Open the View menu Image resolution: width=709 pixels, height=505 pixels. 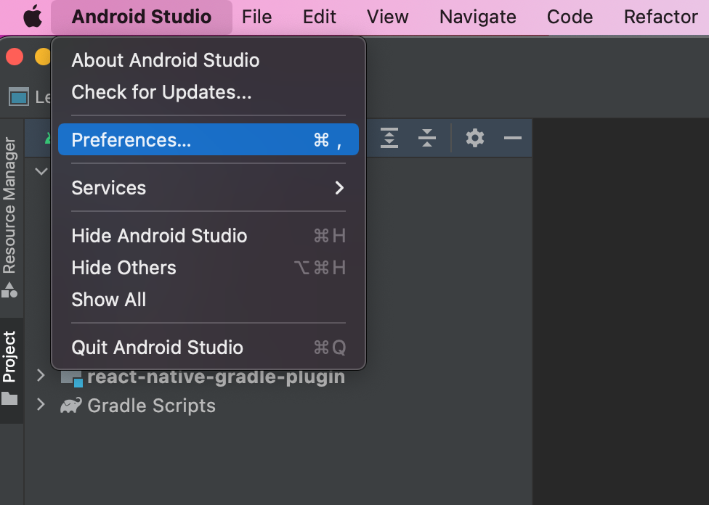tap(387, 17)
